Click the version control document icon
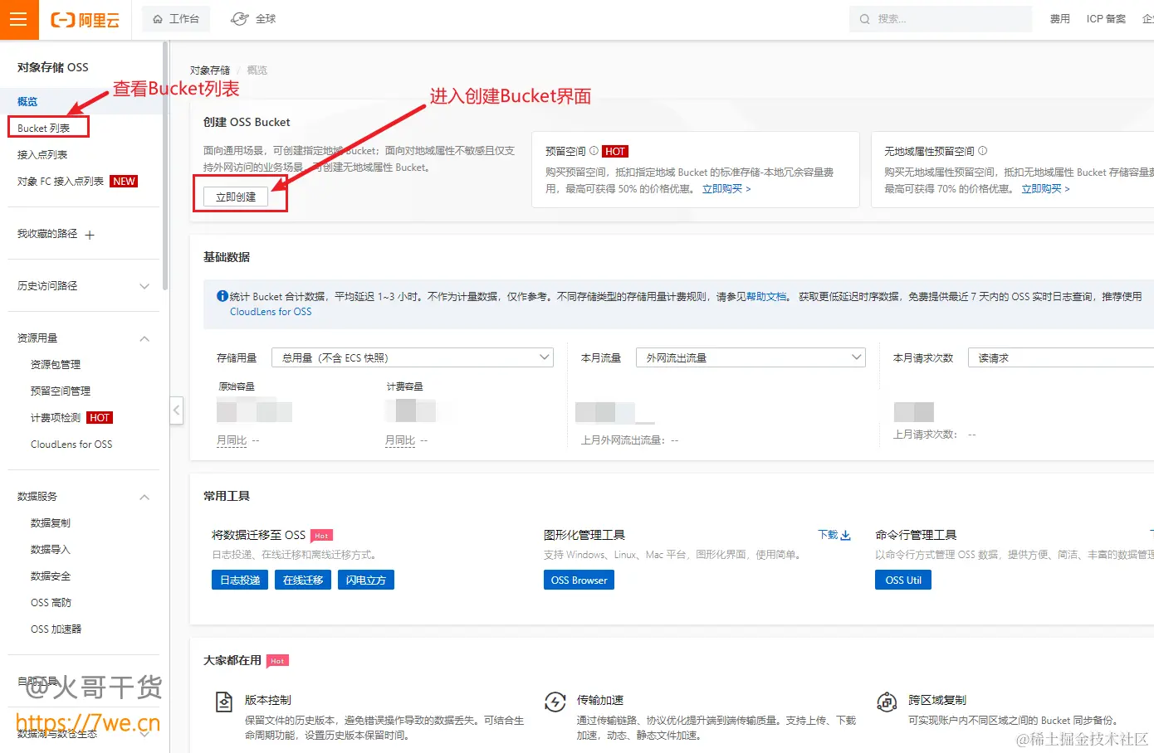The height and width of the screenshot is (753, 1154). click(224, 702)
